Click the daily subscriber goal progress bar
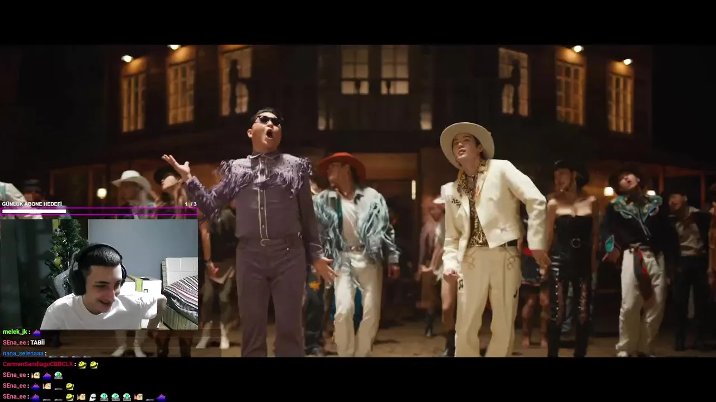 pos(99,212)
